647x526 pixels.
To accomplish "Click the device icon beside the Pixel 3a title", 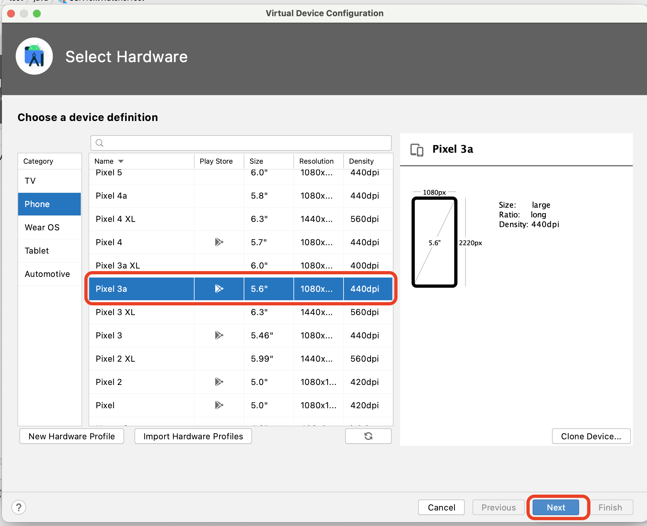I will [x=417, y=150].
